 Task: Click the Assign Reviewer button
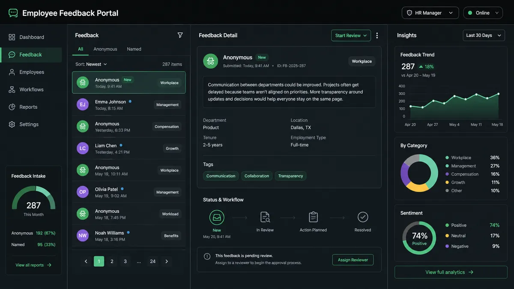(x=353, y=260)
